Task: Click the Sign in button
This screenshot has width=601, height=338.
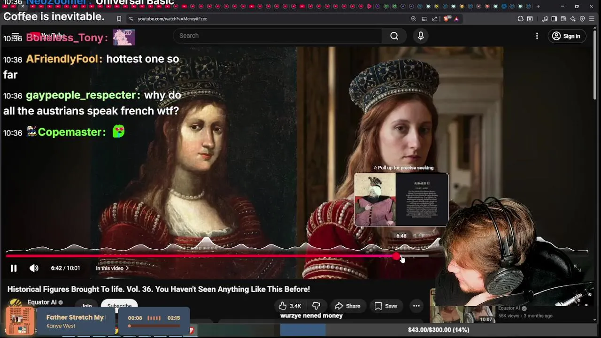Action: [566, 36]
